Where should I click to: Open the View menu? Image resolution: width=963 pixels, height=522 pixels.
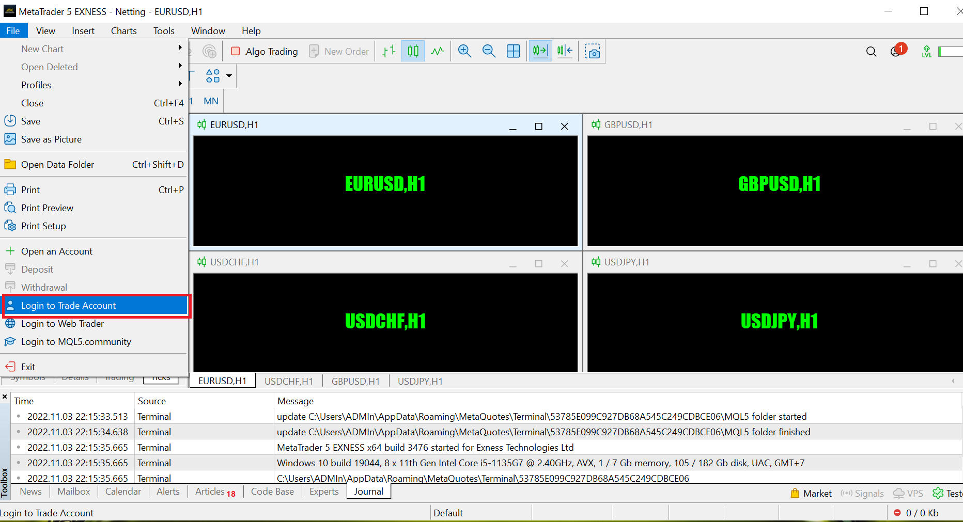(x=45, y=30)
